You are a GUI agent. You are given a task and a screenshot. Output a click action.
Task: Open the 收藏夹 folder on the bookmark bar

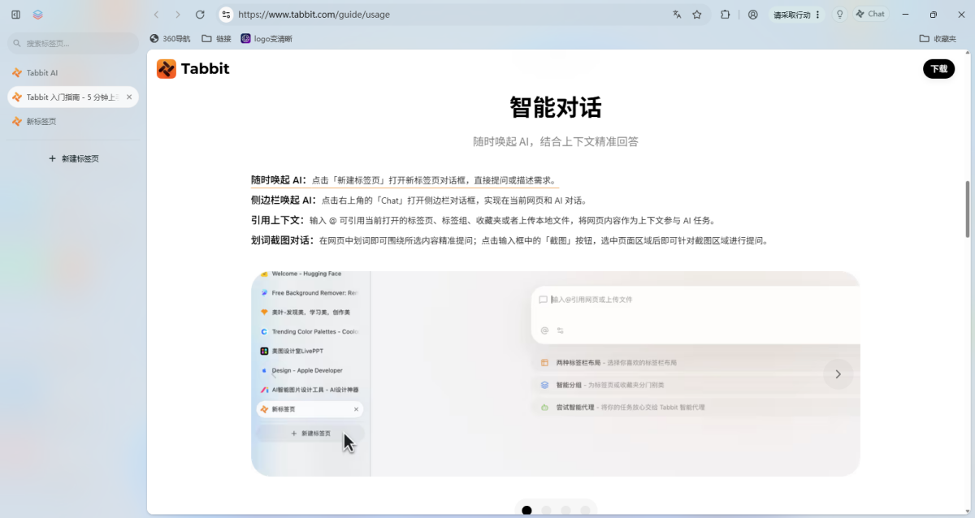(938, 38)
